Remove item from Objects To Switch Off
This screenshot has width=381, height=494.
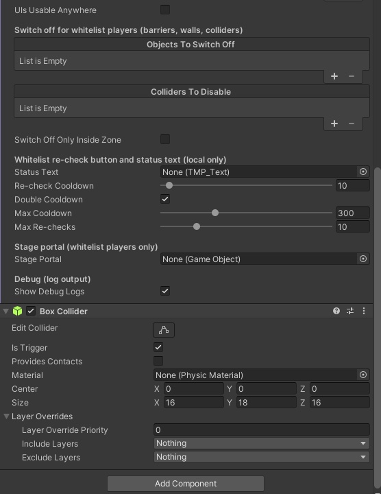352,76
